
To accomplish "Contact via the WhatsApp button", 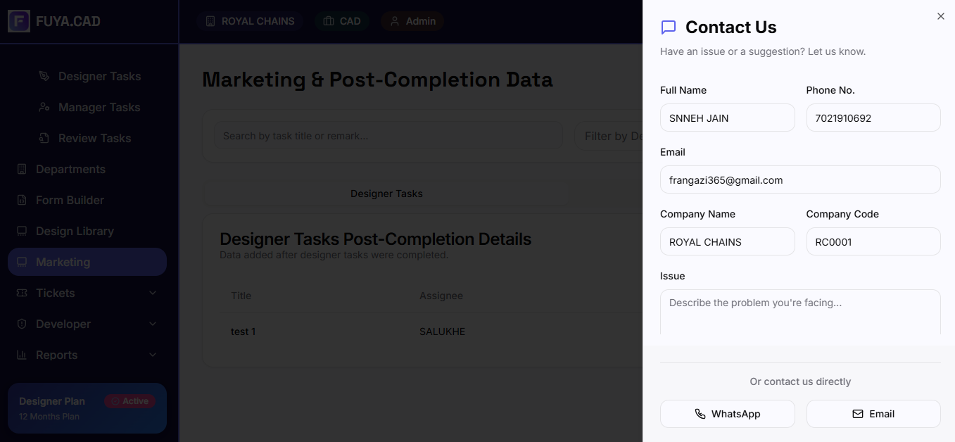I will click(727, 414).
